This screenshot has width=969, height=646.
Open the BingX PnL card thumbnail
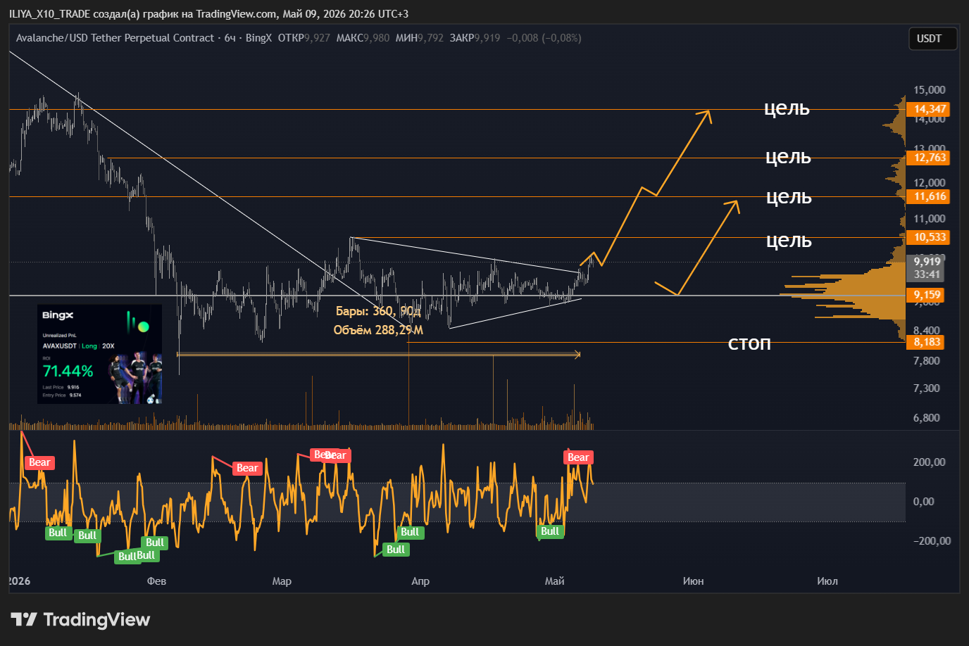99,354
